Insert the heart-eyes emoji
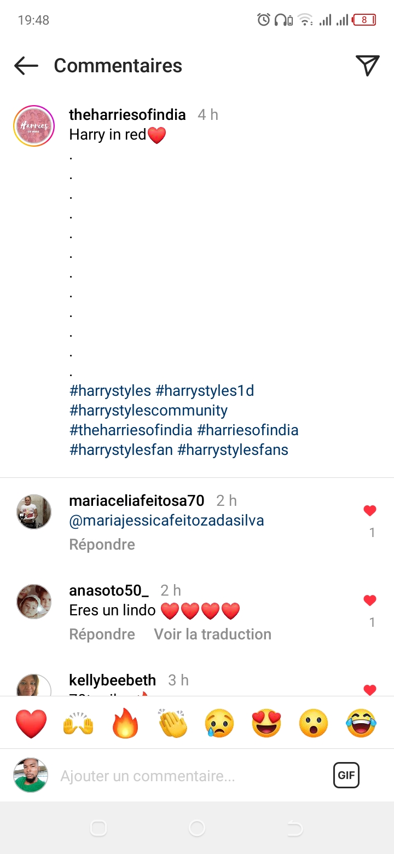Image resolution: width=394 pixels, height=854 pixels. click(266, 723)
